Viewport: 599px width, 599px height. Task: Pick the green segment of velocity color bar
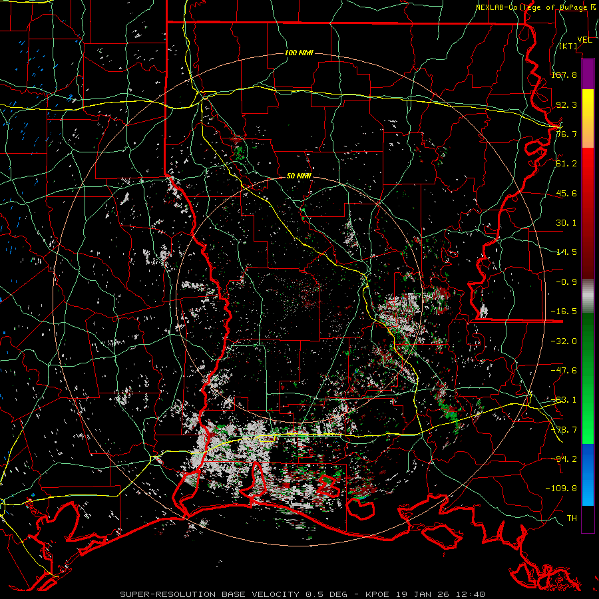point(588,378)
